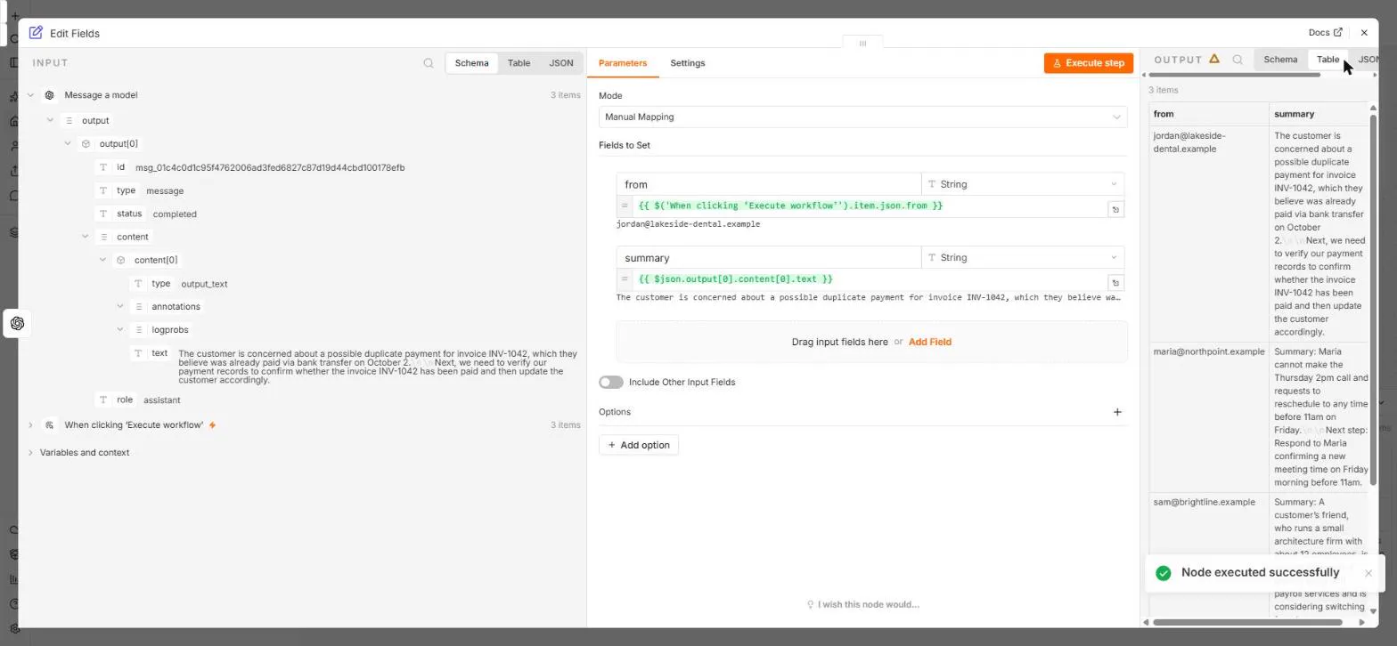Select the Parameters tab

click(x=623, y=63)
